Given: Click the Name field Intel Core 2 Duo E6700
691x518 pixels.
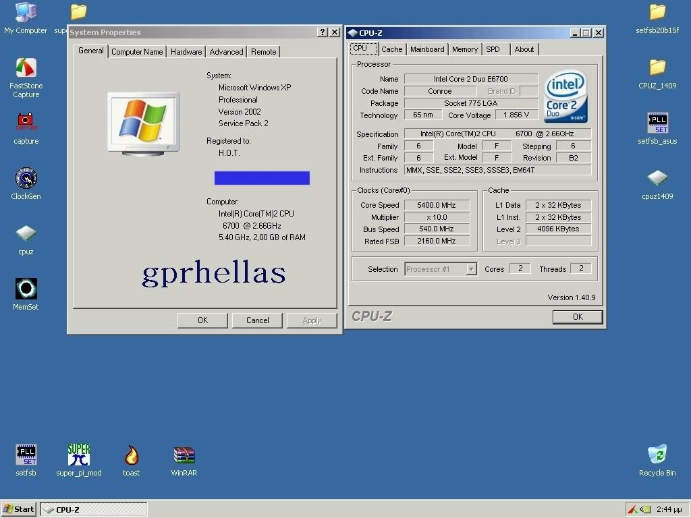Looking at the screenshot, I should (x=471, y=79).
